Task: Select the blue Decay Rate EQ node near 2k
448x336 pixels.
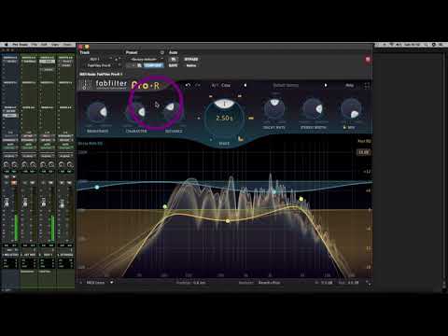Action: [x=274, y=192]
